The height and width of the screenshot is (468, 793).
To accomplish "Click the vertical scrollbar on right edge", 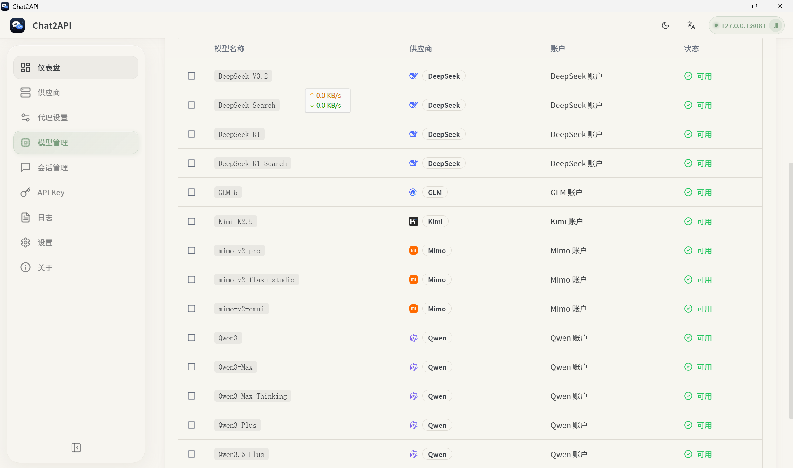I will click(791, 290).
